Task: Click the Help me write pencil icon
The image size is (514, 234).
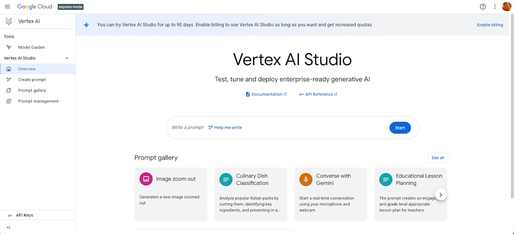Action: click(x=210, y=127)
